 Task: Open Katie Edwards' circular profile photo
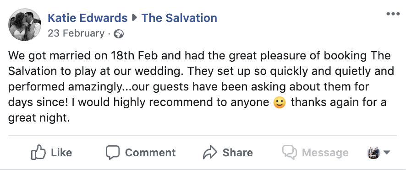25,25
